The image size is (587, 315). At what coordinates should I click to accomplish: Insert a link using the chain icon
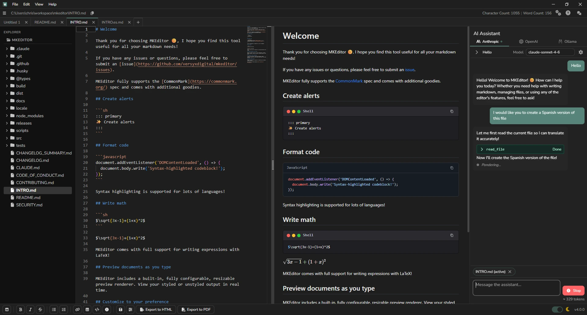(x=77, y=310)
